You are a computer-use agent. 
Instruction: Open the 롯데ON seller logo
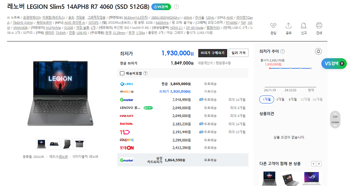(x=127, y=148)
